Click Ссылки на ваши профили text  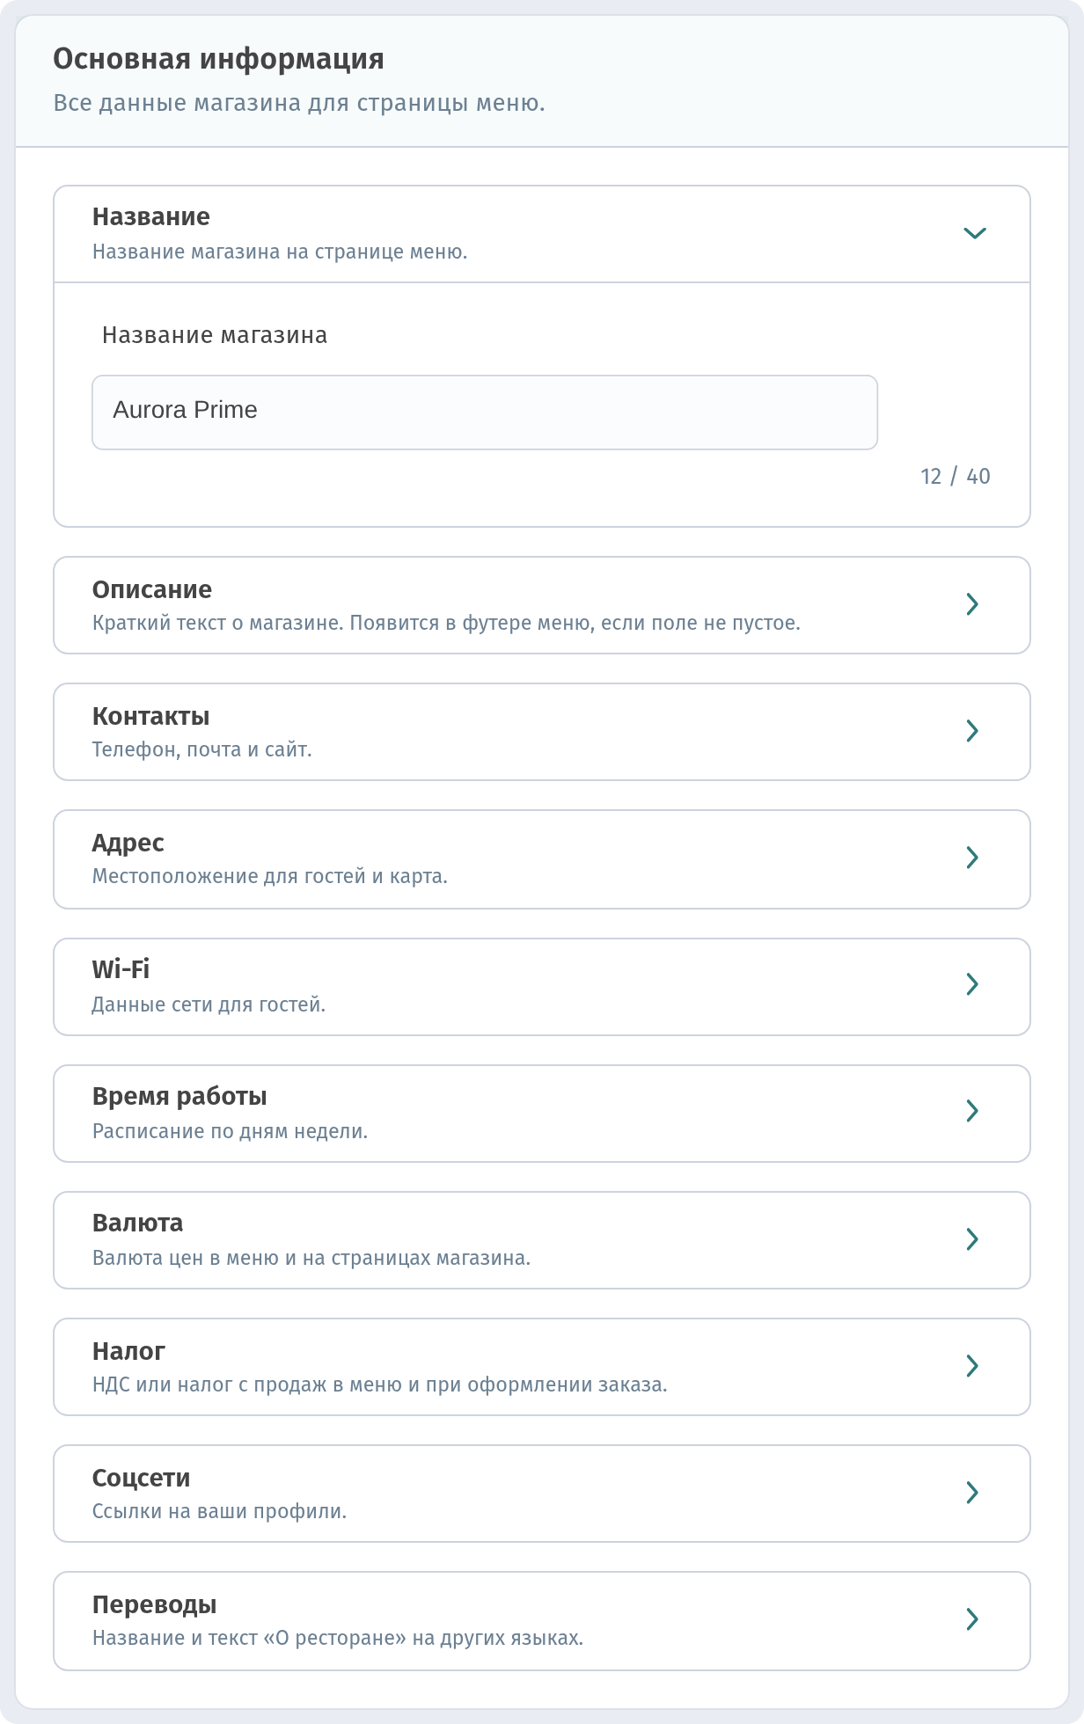tap(219, 1511)
